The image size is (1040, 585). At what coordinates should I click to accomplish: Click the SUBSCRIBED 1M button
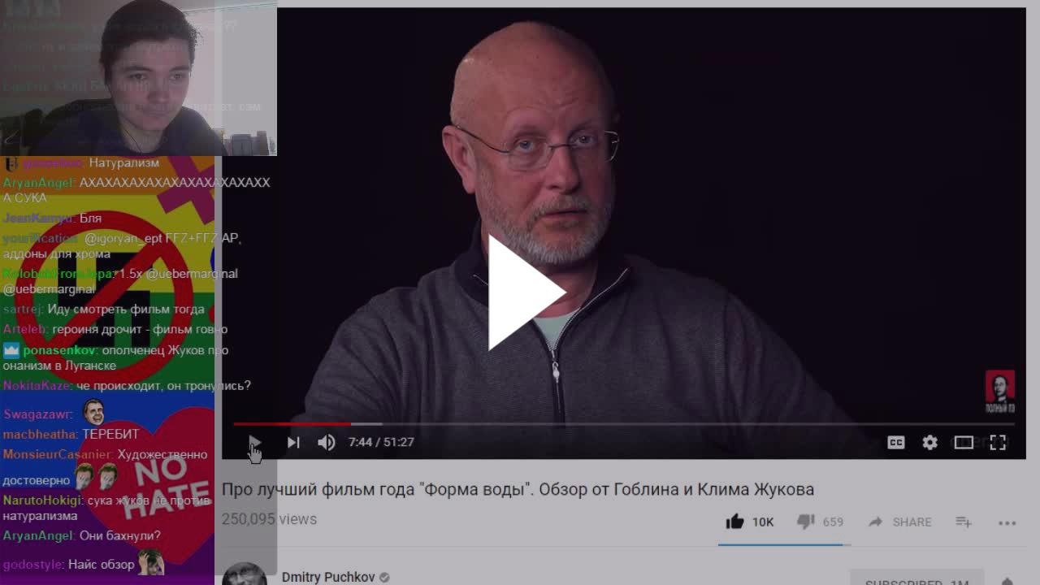click(916, 578)
